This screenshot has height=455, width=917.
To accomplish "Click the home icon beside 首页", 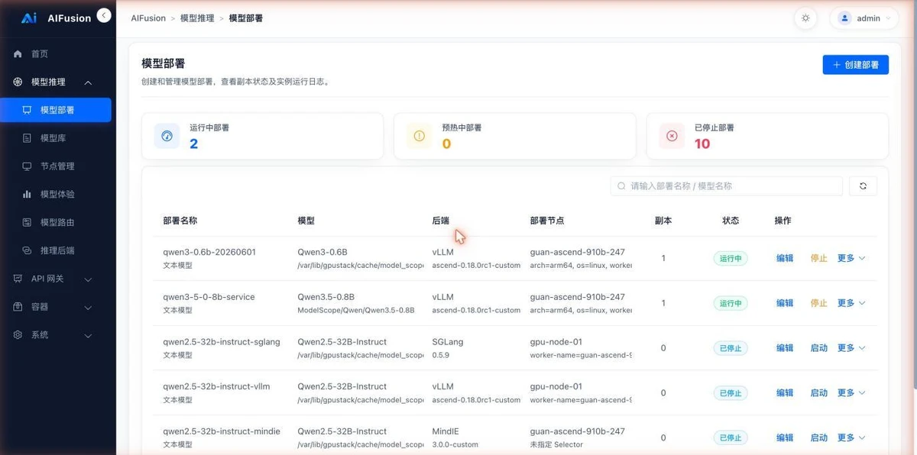I will 18,54.
